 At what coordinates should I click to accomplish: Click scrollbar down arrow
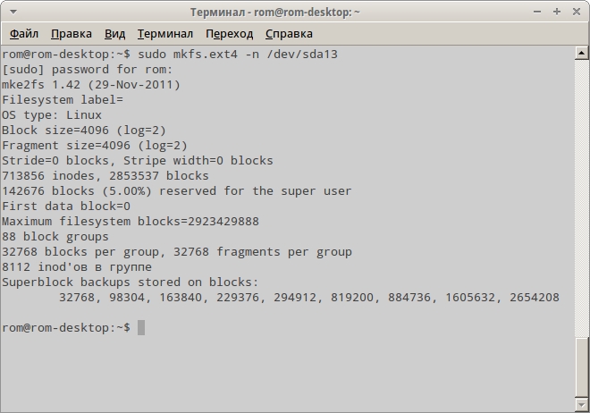(581, 404)
